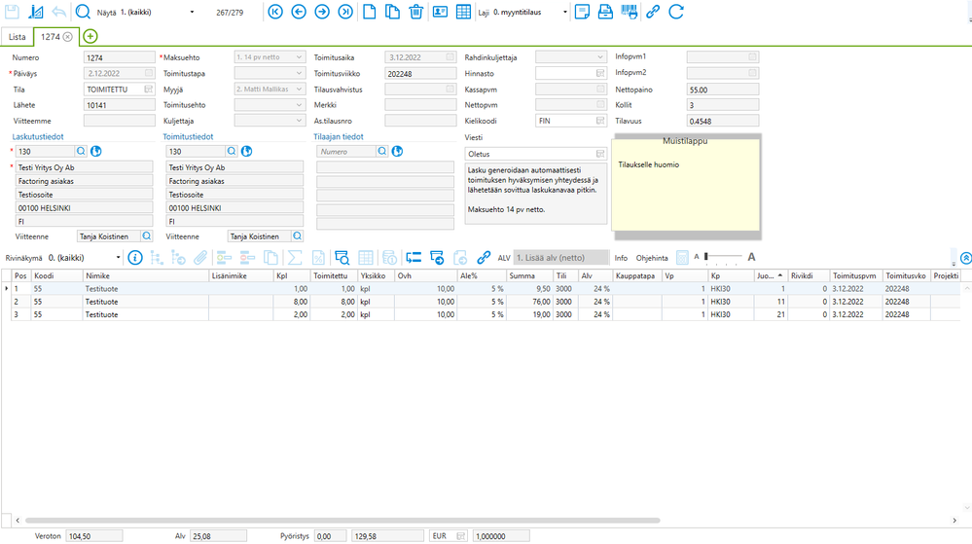
Task: Open the EUR currency picker
Action: pos(460,536)
